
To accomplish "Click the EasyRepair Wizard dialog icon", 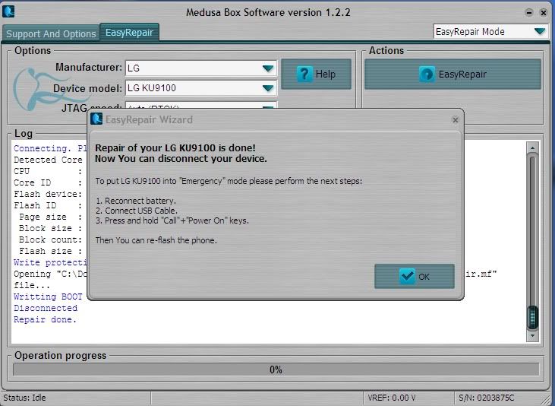I will (96, 119).
